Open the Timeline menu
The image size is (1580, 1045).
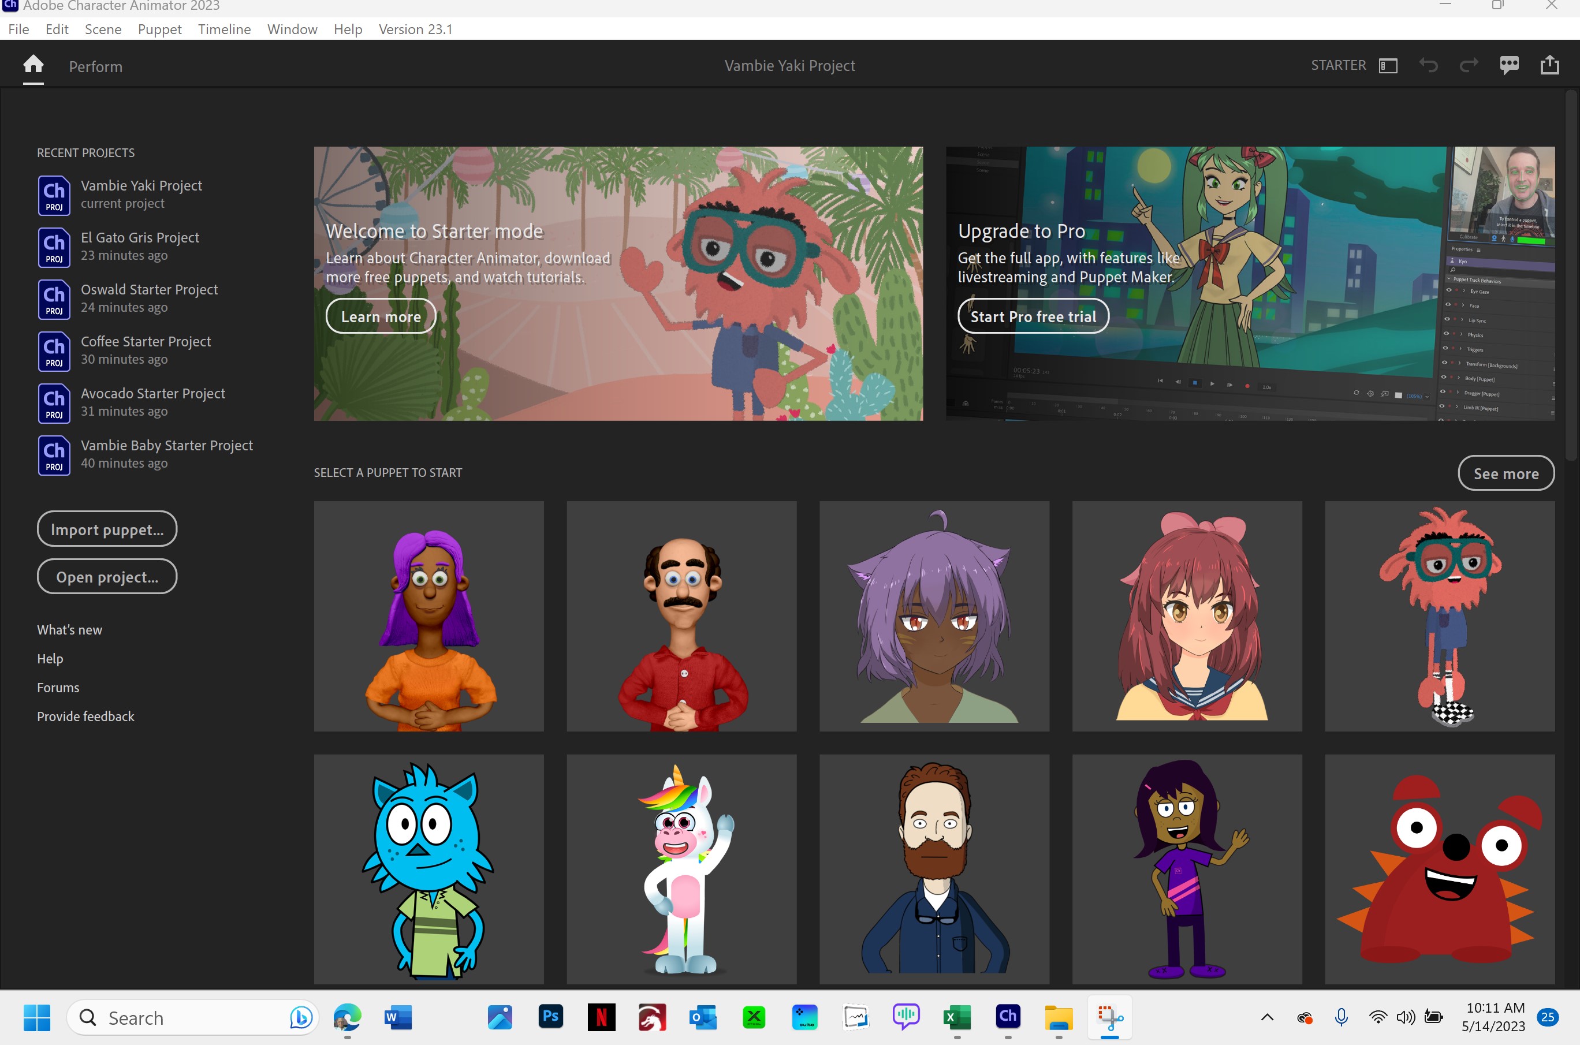point(224,29)
